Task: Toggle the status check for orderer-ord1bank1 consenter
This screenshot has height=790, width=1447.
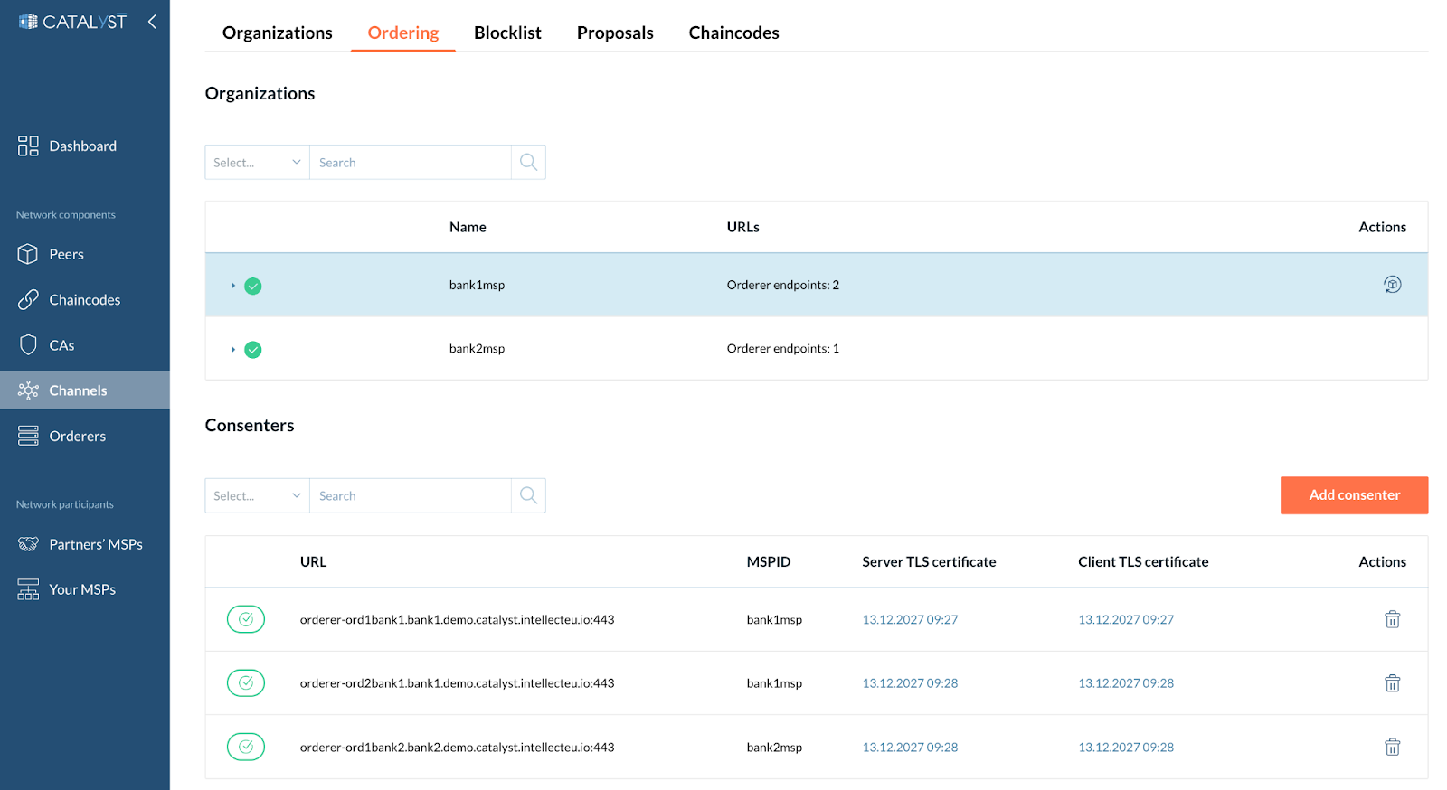Action: (246, 619)
